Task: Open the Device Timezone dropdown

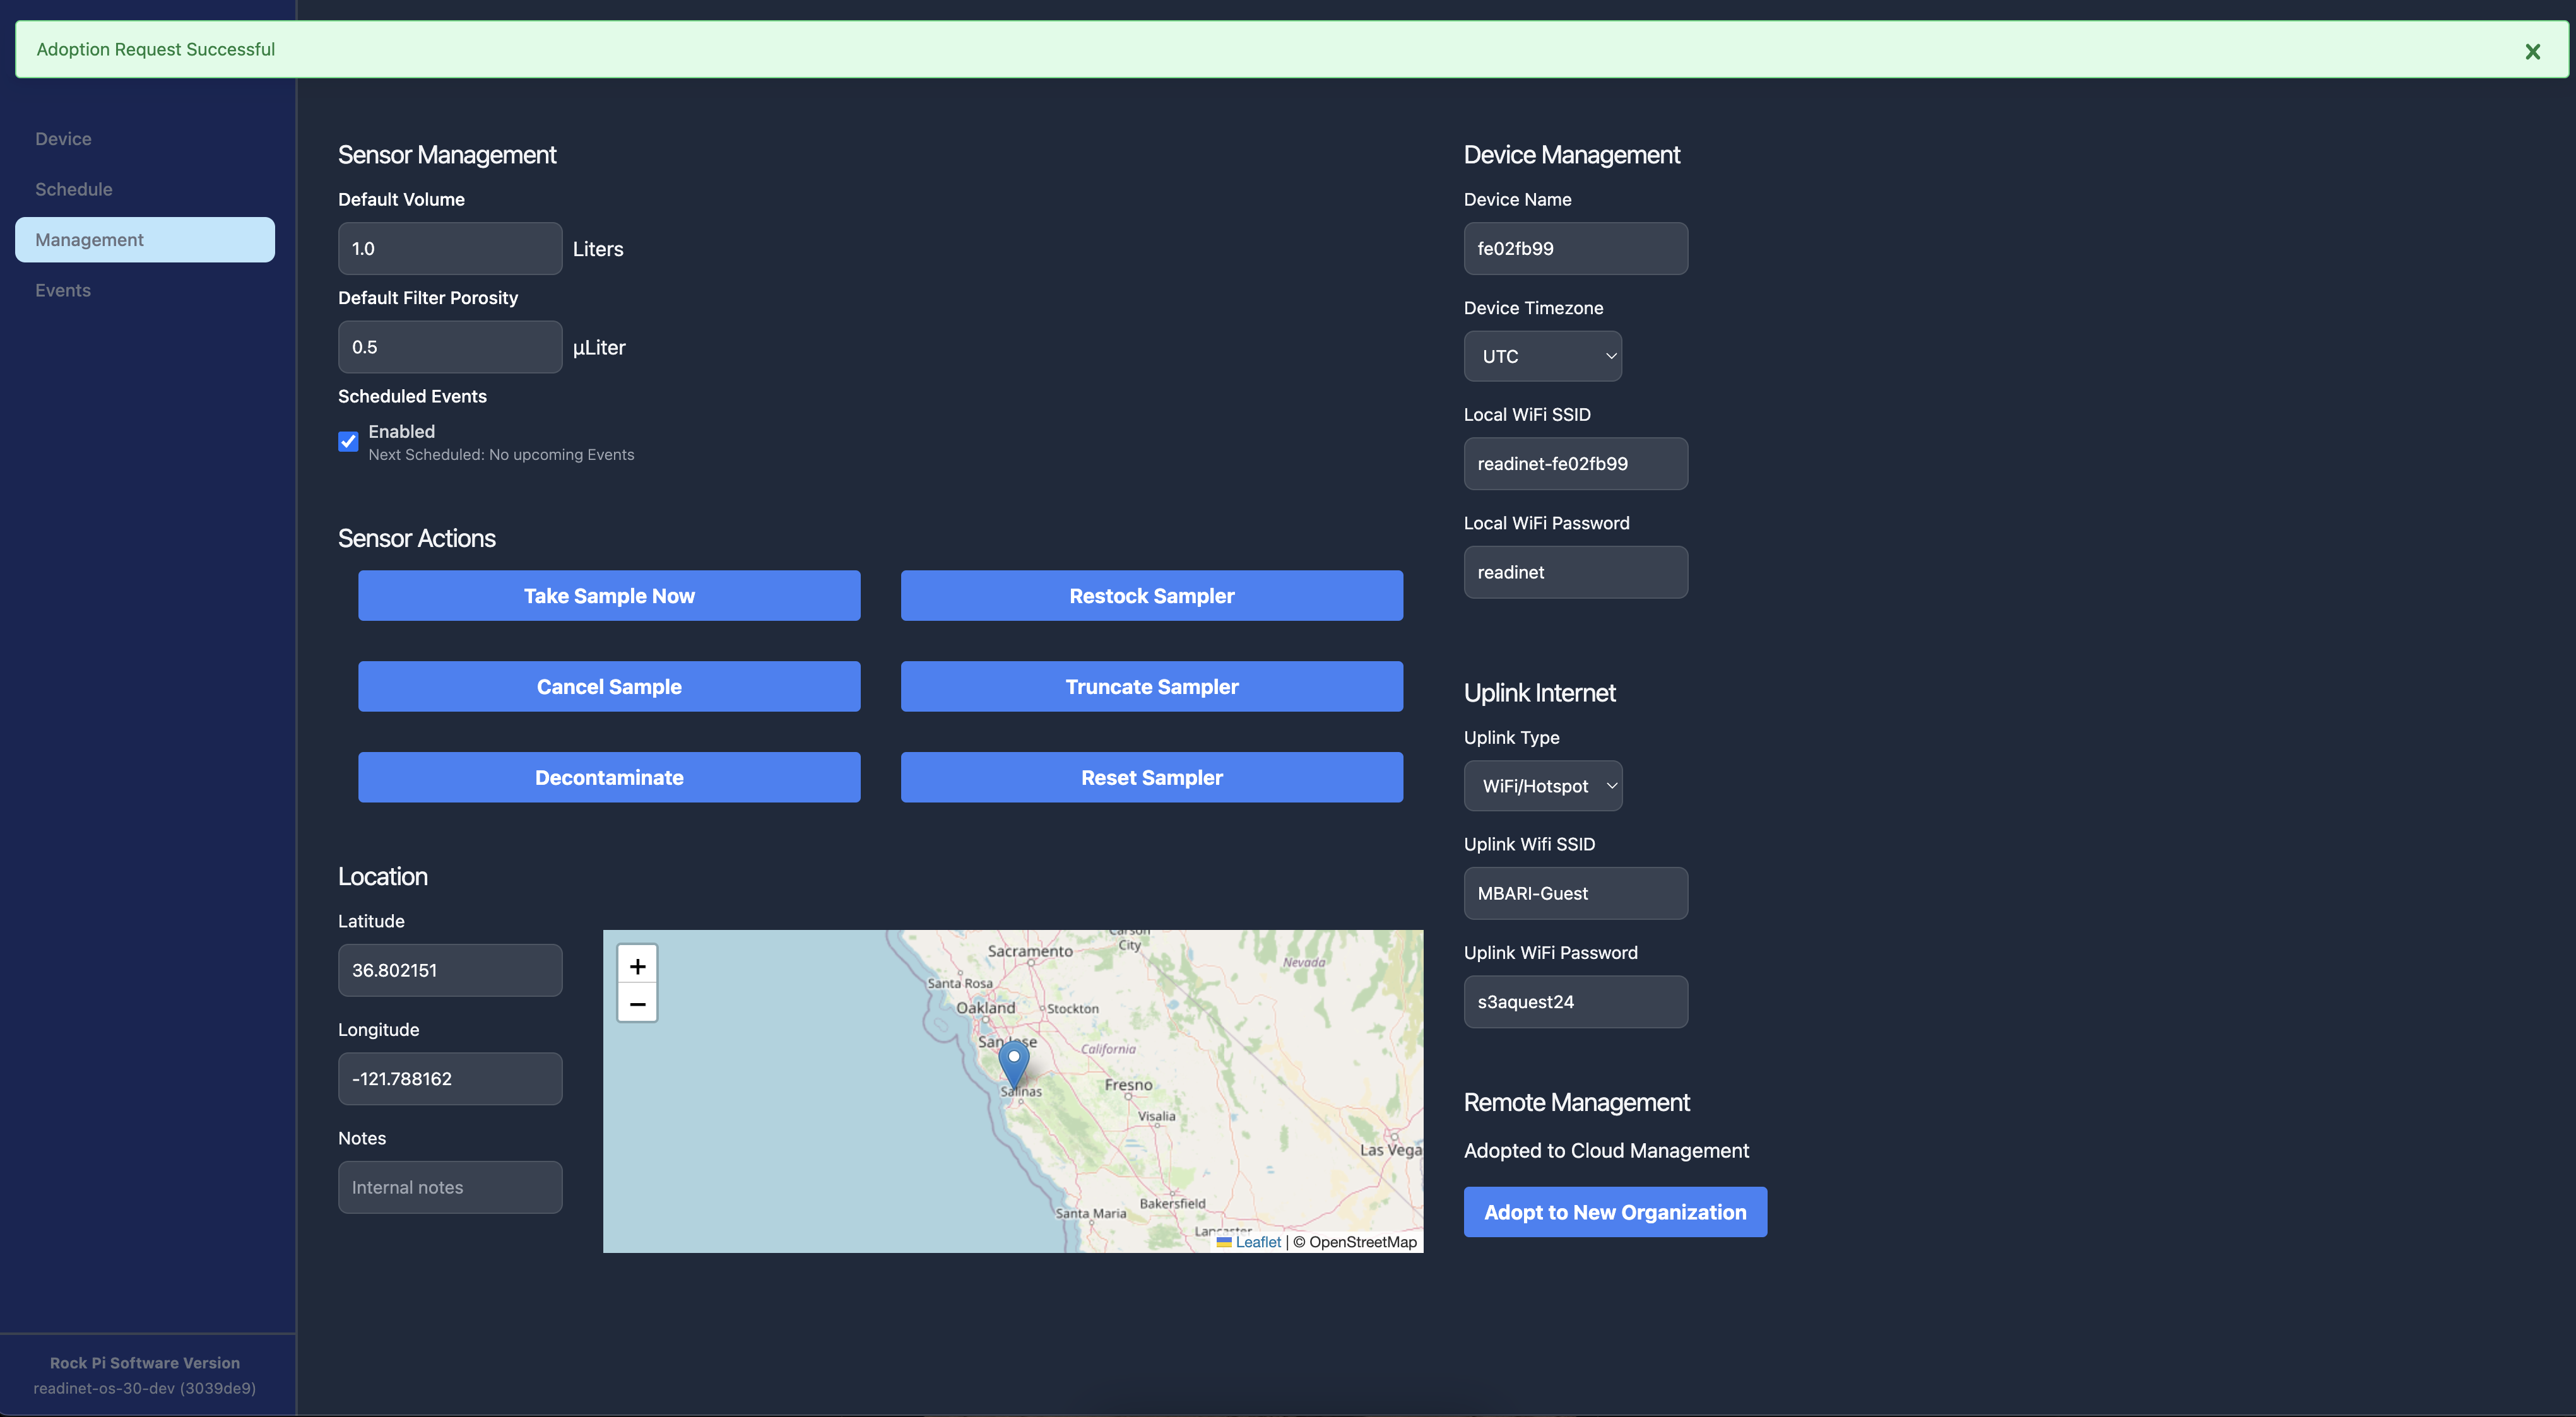Action: [x=1542, y=356]
